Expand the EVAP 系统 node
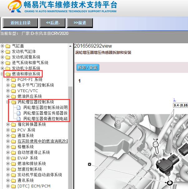The height and width of the screenshot is (189, 188). coord(8,158)
